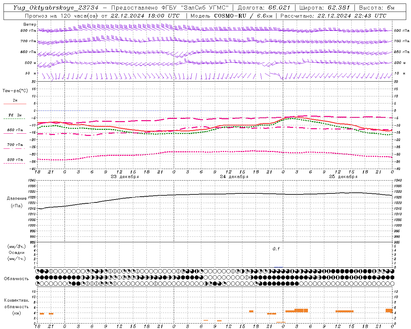
Task: Click the Давление pressure panel label
Action: pyautogui.click(x=17, y=199)
